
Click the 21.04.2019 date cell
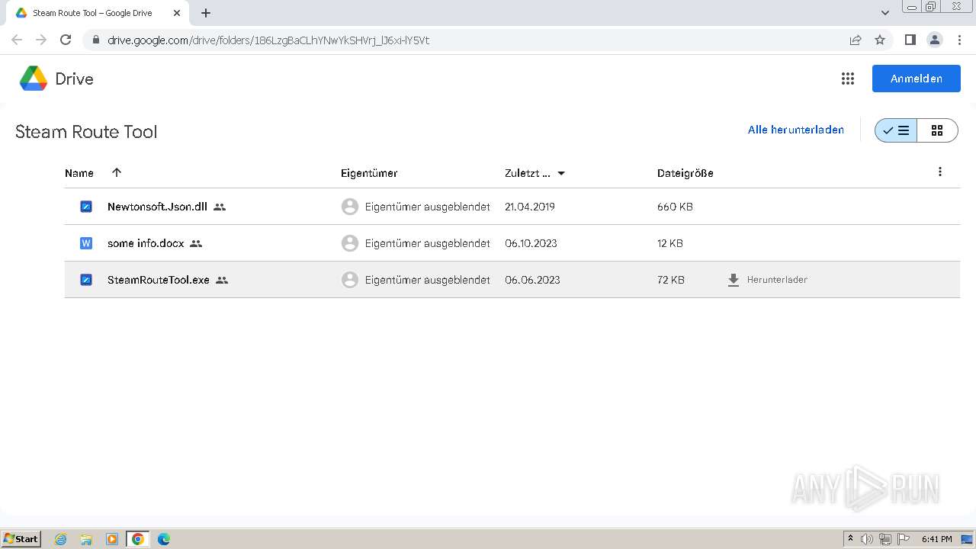click(530, 207)
